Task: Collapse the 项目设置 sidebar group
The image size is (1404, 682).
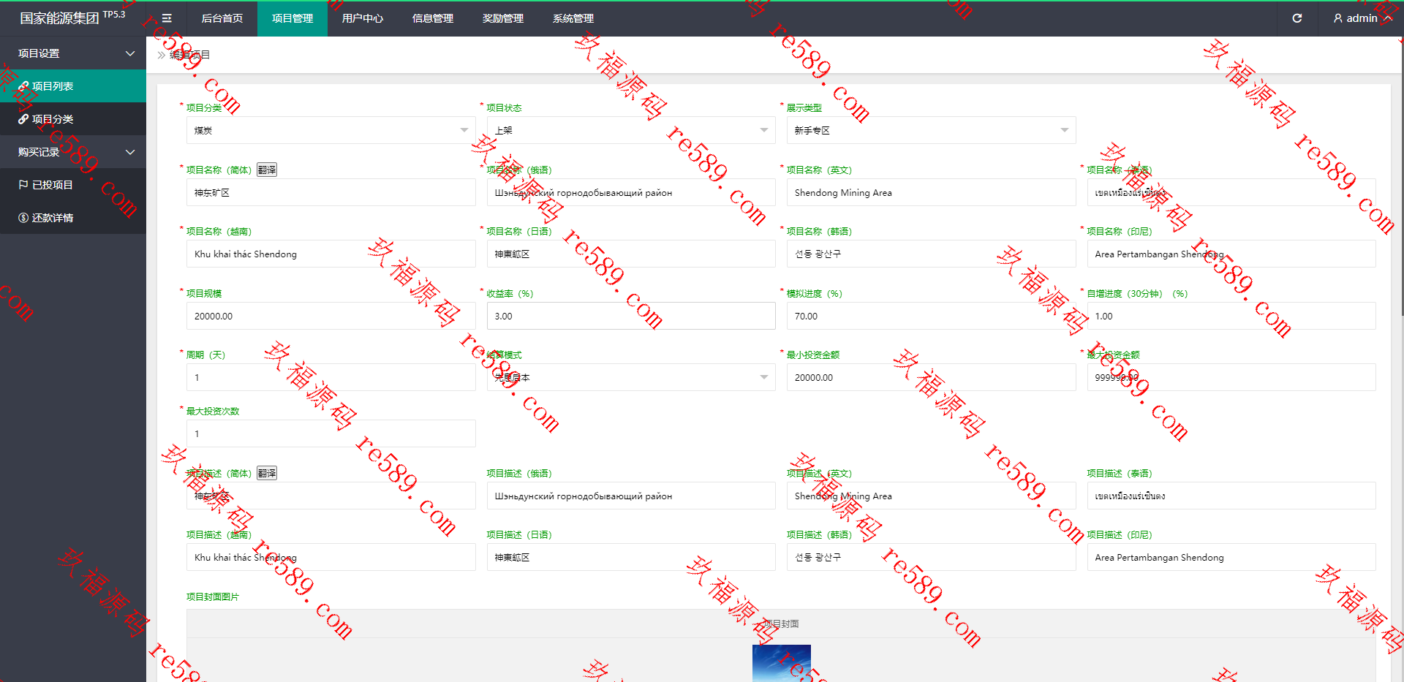Action: click(x=73, y=53)
